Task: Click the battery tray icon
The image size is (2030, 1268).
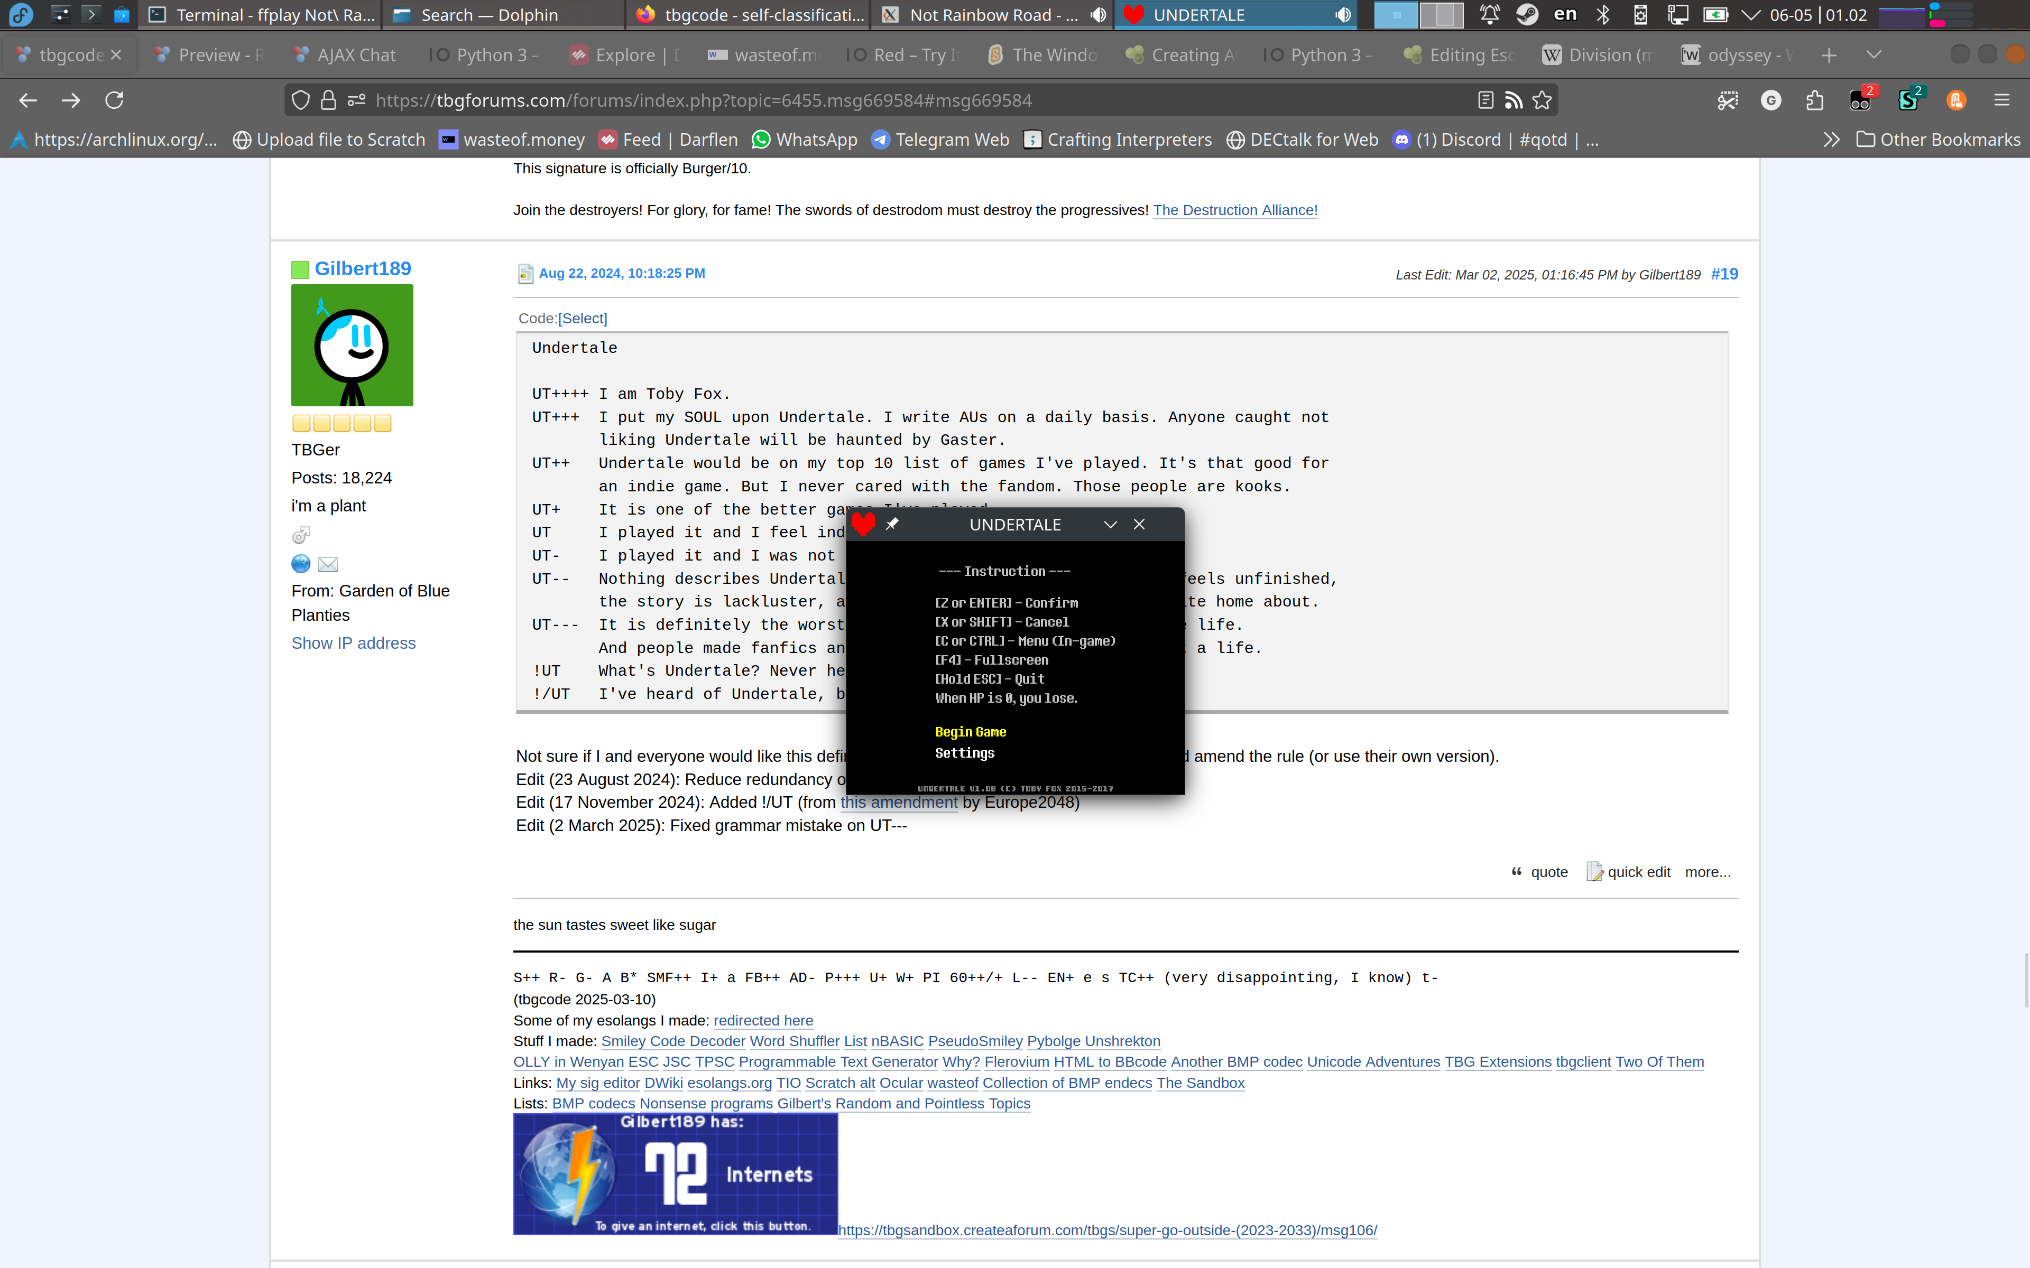Action: click(x=1714, y=14)
